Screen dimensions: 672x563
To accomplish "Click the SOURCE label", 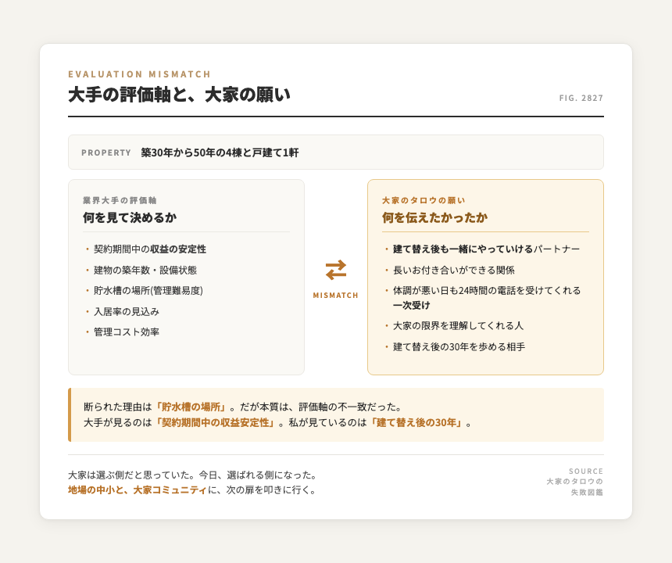I will 586,472.
